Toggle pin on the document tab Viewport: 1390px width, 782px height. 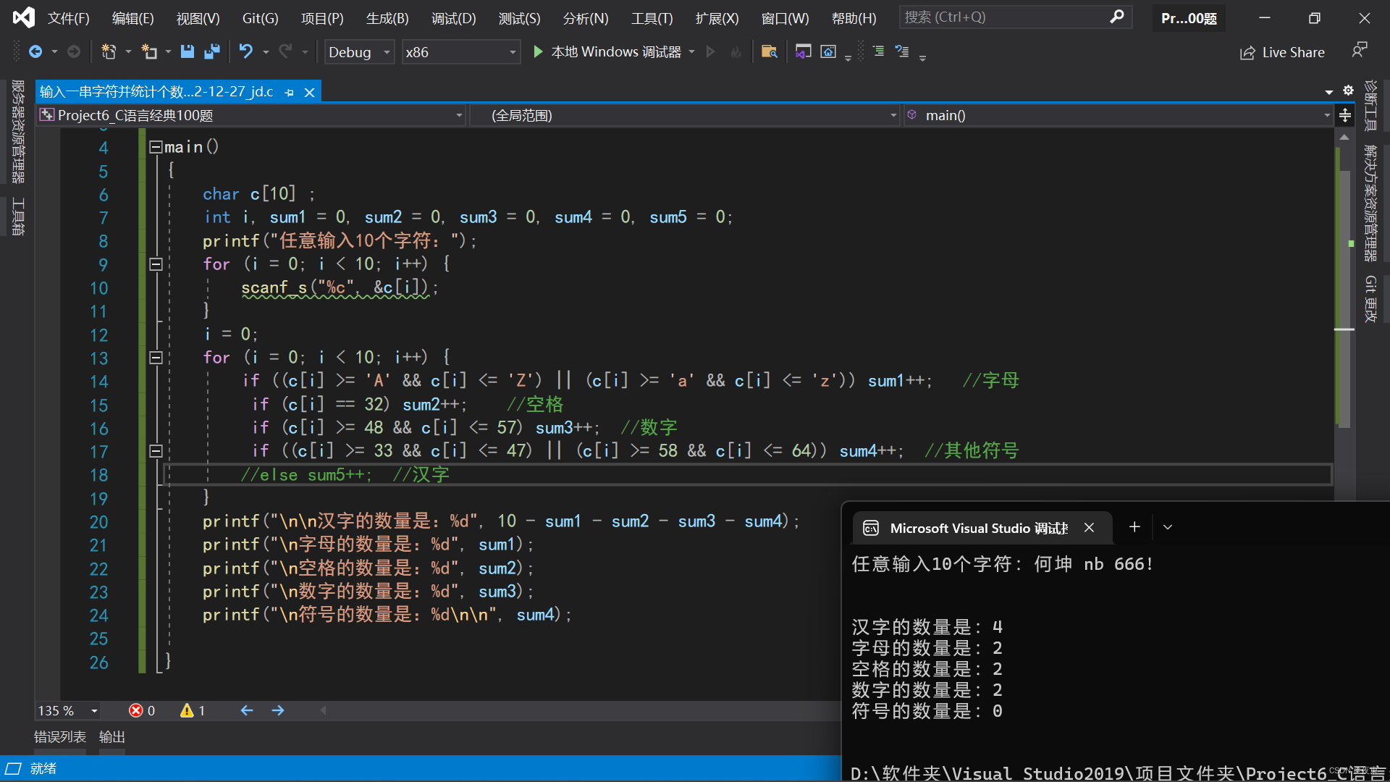click(290, 92)
